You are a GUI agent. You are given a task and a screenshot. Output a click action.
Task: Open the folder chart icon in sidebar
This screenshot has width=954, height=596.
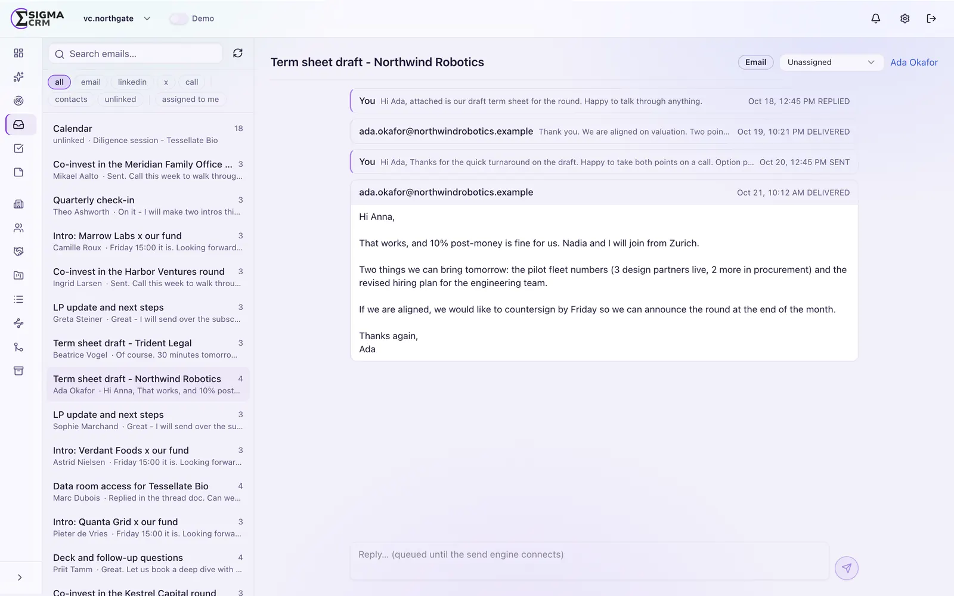(18, 275)
